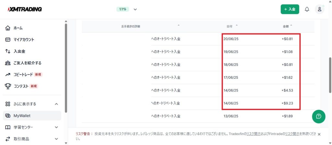Sort table by 金額 column
This screenshot has width=332, height=145.
[287, 26]
